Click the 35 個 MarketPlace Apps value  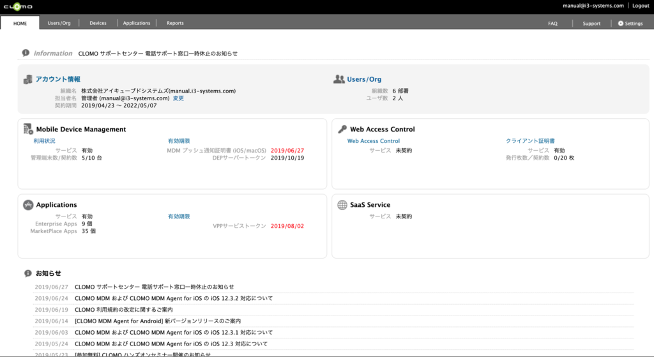click(x=88, y=231)
